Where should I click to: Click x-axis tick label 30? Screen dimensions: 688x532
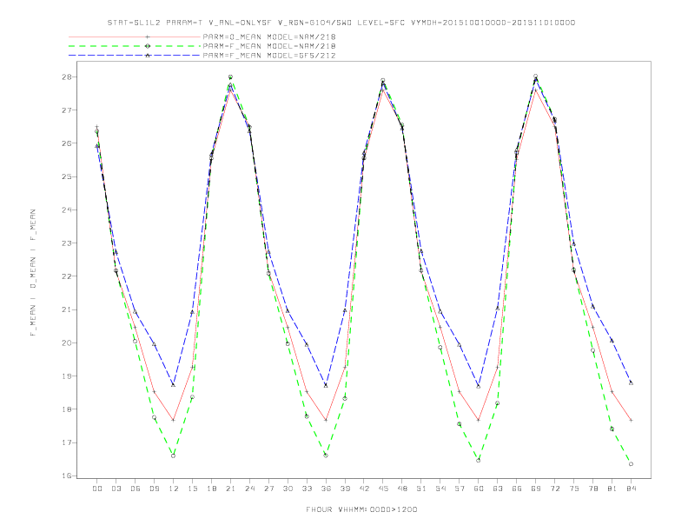click(x=288, y=489)
